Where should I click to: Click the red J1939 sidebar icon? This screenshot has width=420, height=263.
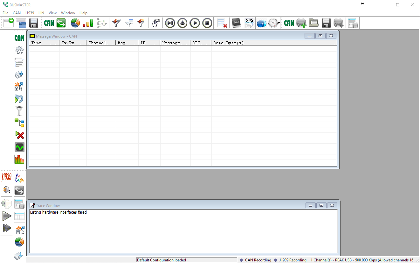(x=6, y=177)
